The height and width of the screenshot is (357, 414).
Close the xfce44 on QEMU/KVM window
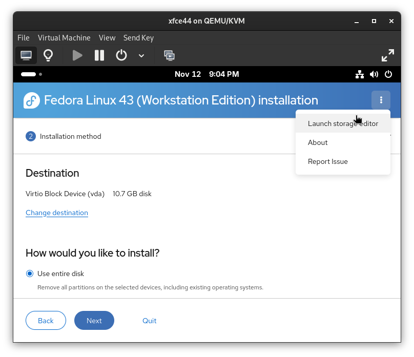pyautogui.click(x=391, y=21)
